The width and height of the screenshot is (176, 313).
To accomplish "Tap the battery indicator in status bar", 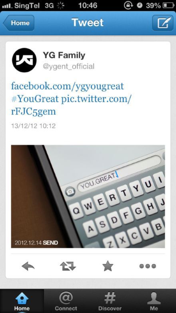I will click(x=169, y=5).
